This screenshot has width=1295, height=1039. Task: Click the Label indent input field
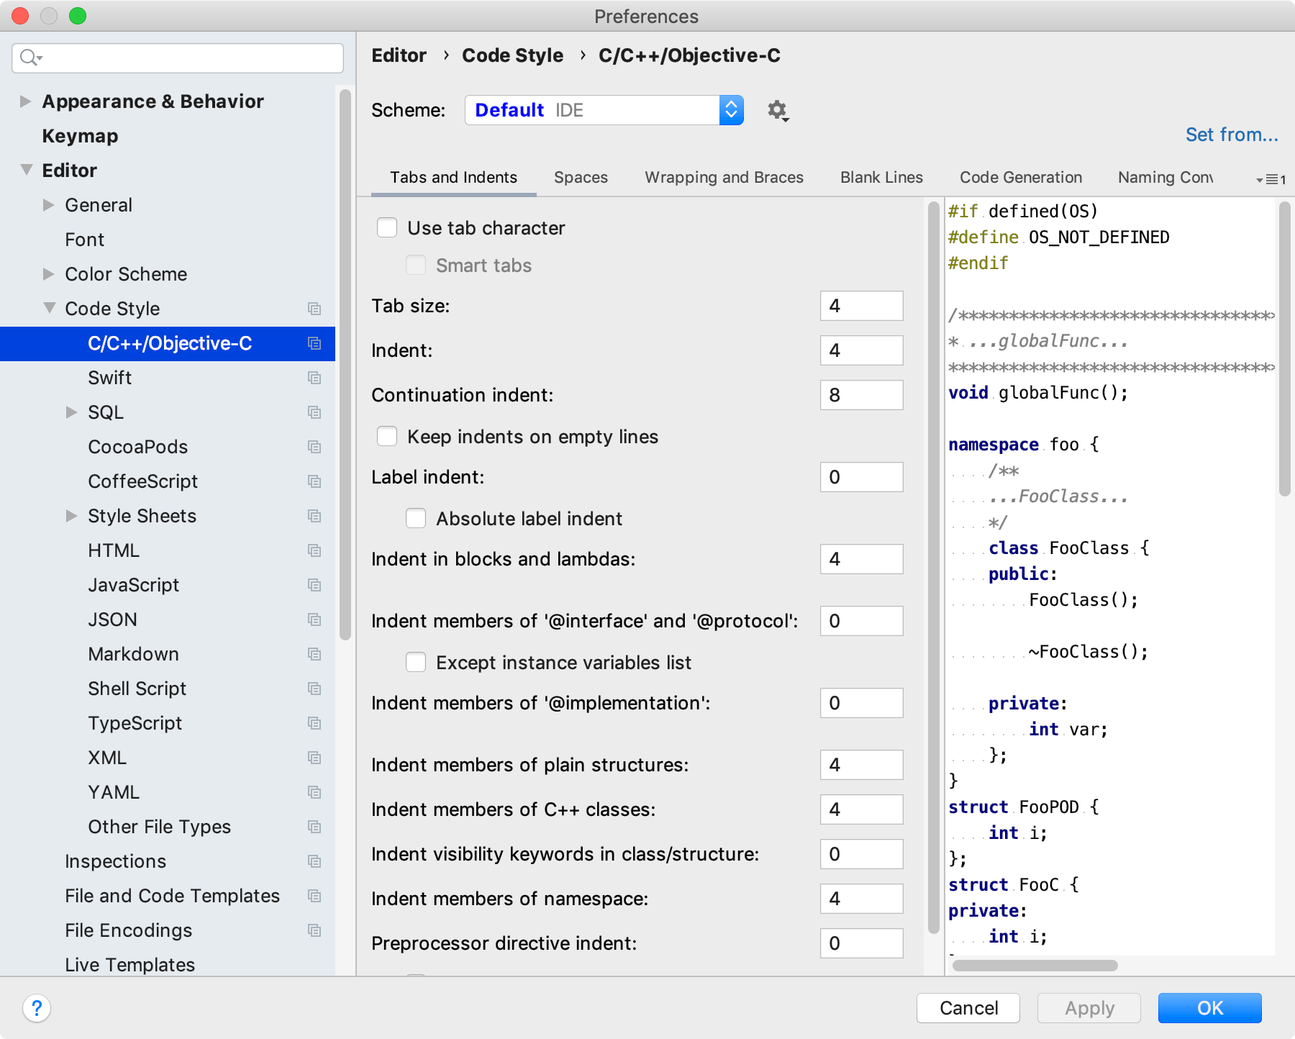(x=862, y=477)
